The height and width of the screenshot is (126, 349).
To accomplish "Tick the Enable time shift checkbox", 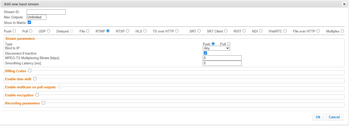I will 35,79.
